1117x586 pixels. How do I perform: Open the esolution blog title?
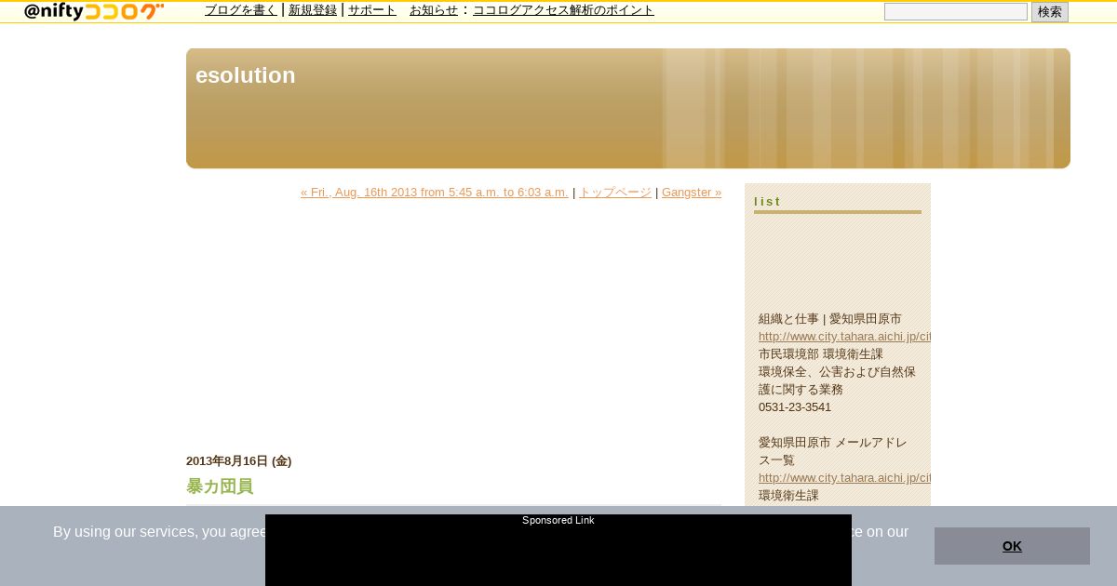(x=245, y=75)
